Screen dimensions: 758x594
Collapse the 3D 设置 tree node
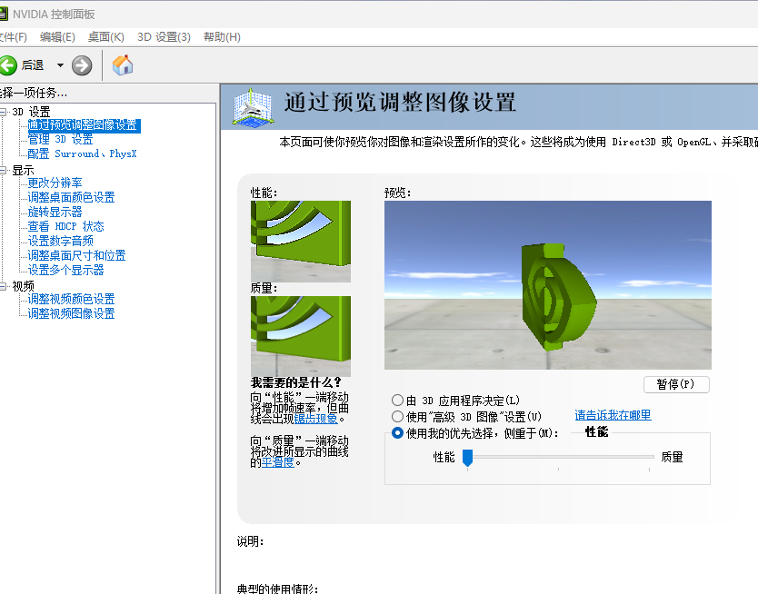coord(3,112)
